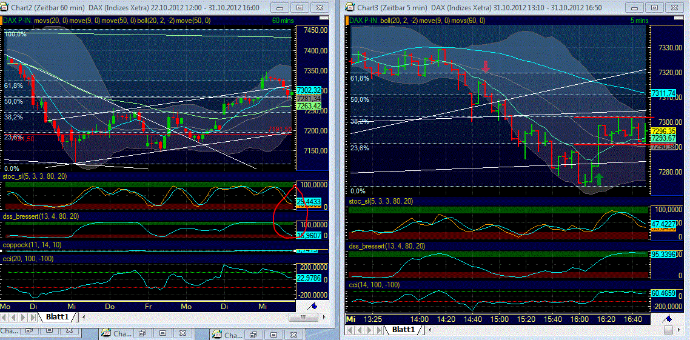Click the 60,4659 cci value tag
Viewport: 690px width, 340px height.
663,292
